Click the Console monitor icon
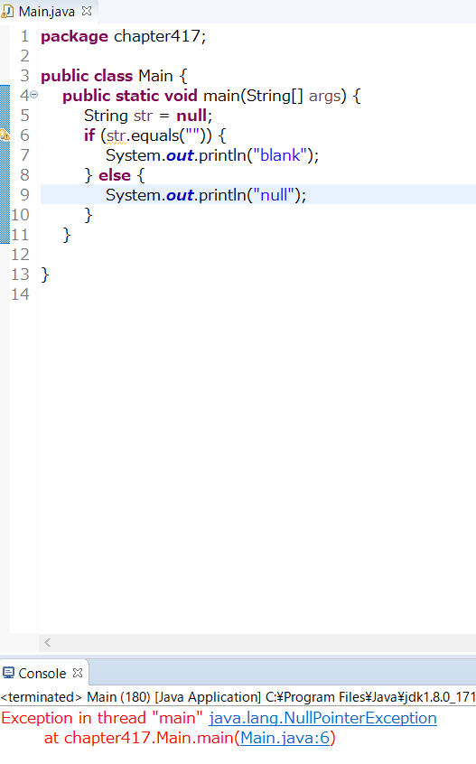This screenshot has width=476, height=764. pos(8,673)
